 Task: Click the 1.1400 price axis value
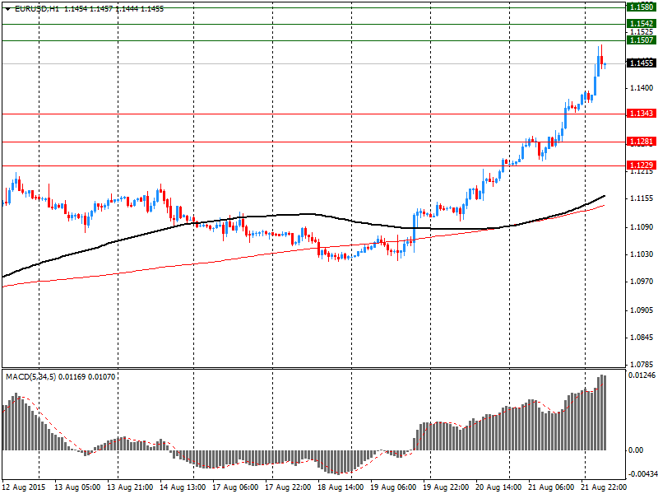(x=642, y=88)
